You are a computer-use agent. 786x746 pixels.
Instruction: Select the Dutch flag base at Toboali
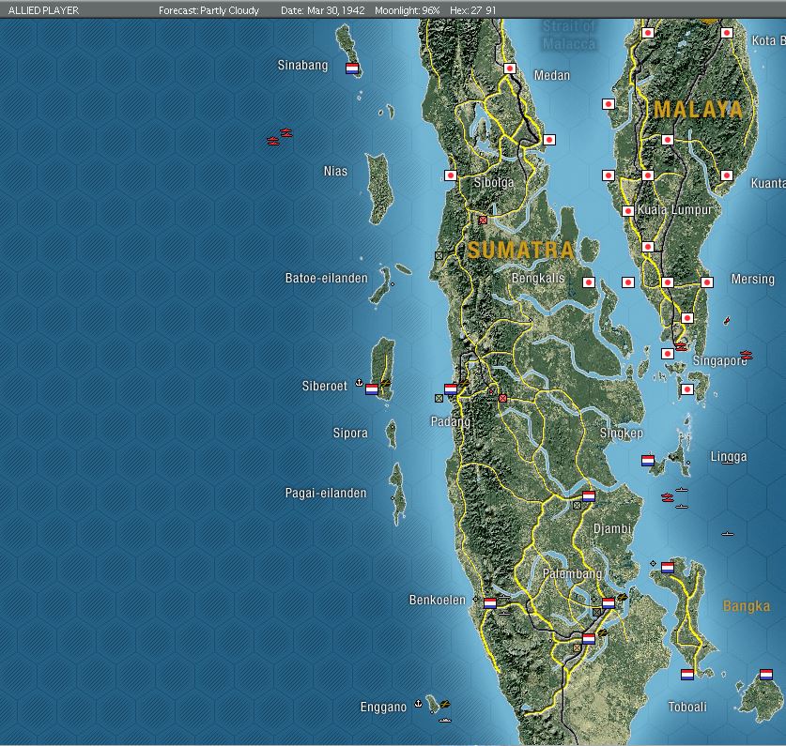pos(687,675)
